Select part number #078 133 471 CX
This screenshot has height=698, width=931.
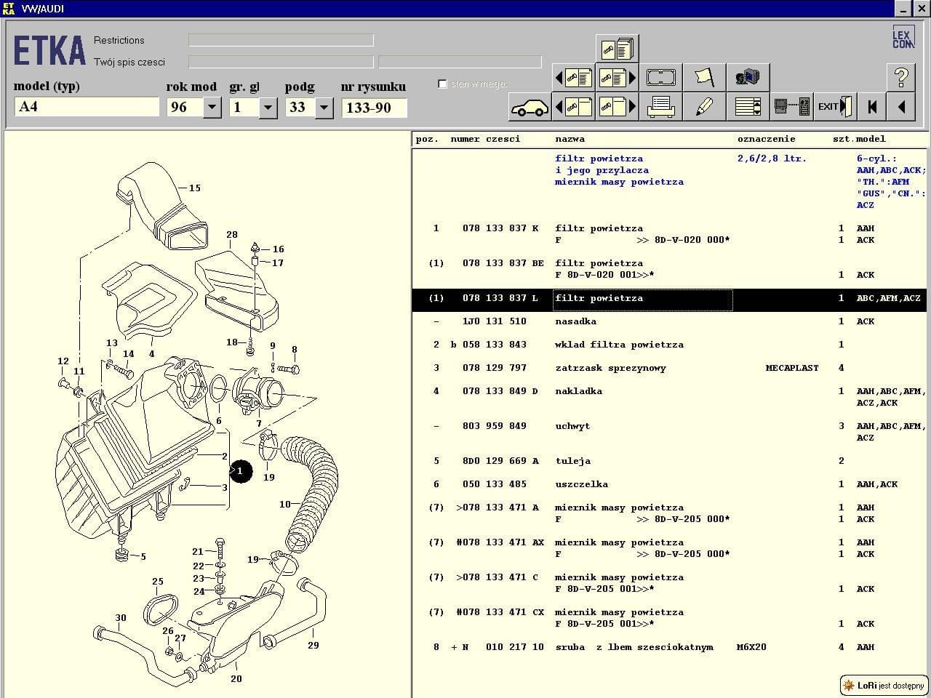point(500,612)
